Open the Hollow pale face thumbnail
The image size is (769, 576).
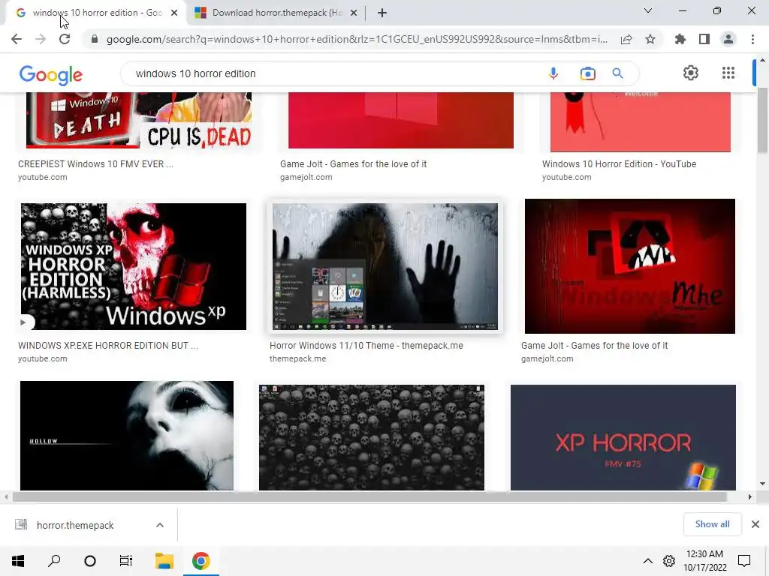click(126, 436)
